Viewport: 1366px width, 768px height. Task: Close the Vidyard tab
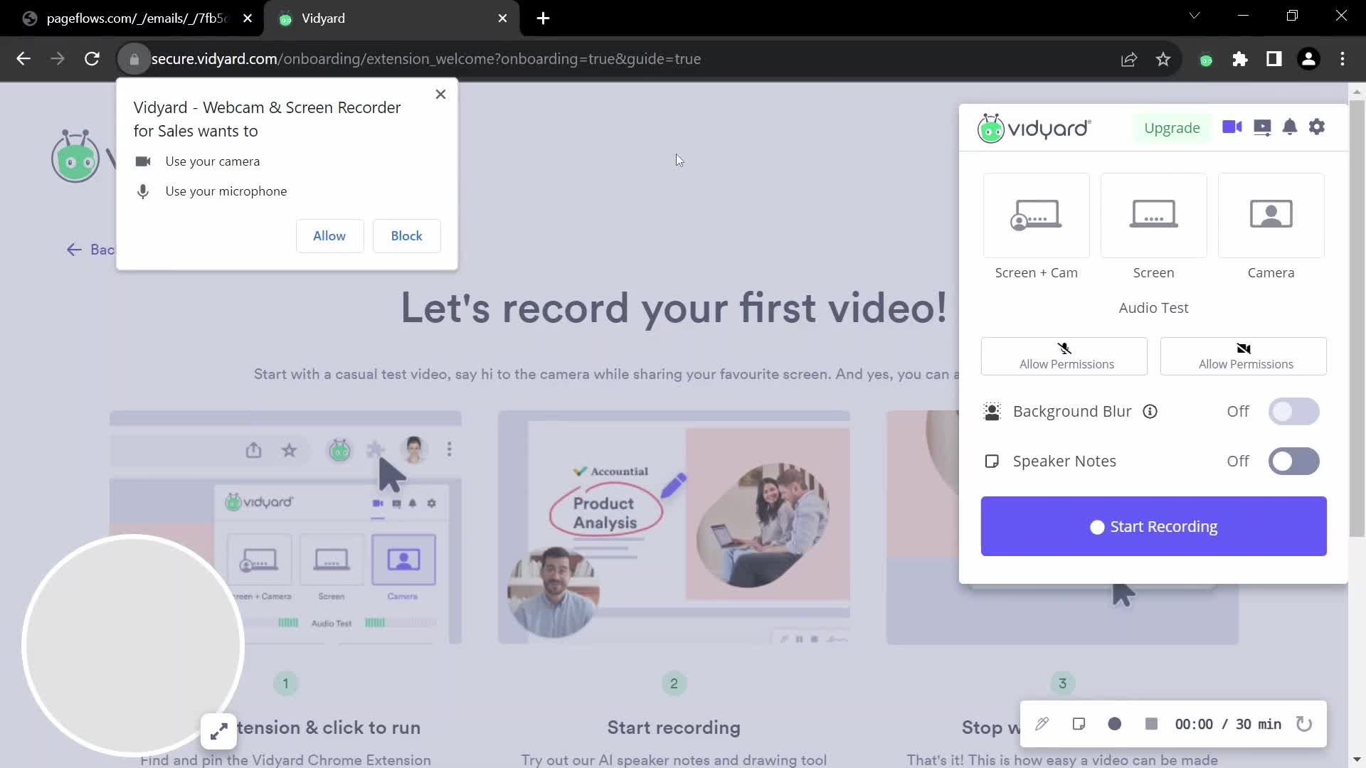[502, 18]
